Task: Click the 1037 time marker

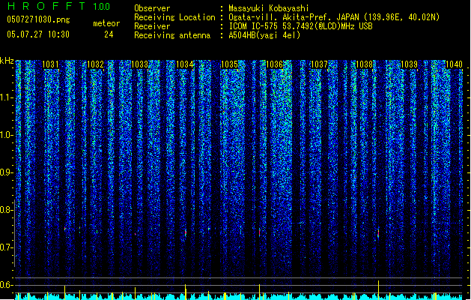Action: tap(319, 64)
